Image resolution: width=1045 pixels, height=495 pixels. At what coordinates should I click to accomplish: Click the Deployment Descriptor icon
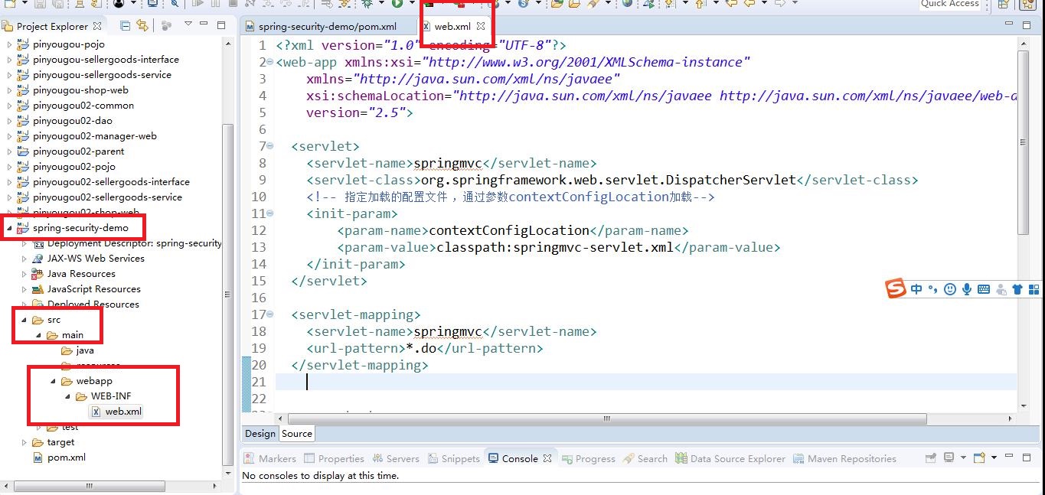click(x=38, y=243)
